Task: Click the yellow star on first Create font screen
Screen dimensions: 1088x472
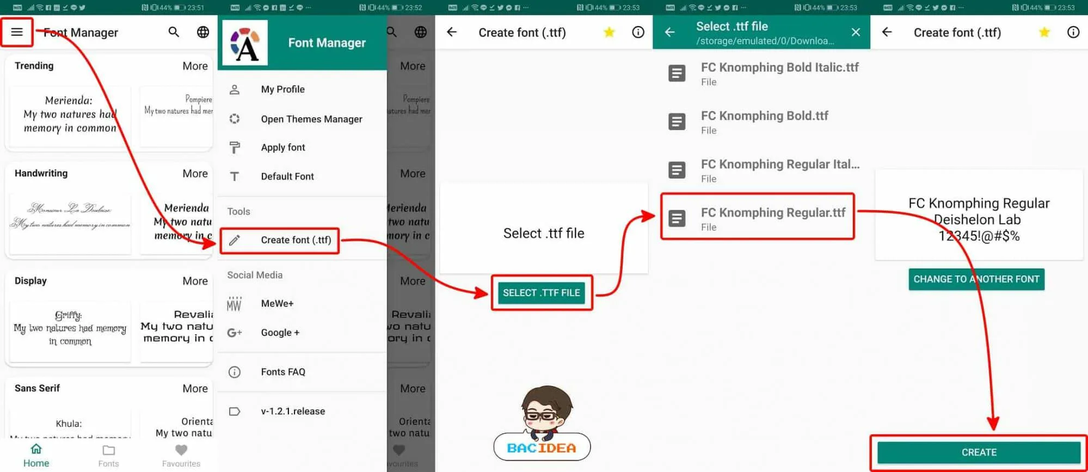Action: (609, 33)
